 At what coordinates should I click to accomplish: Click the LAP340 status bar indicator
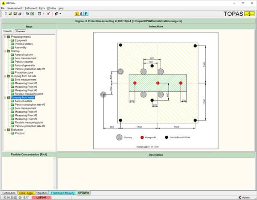(41, 197)
